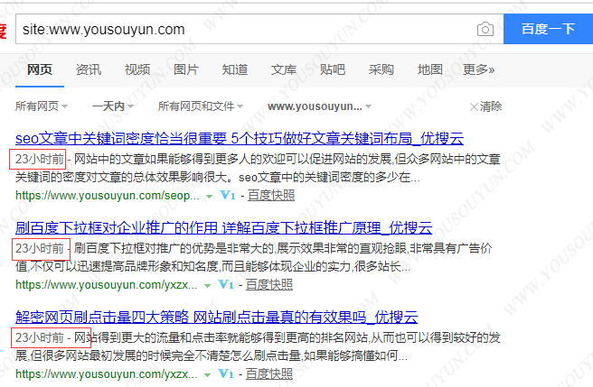Screen dimensions: 593x387
Task: Select the 网页 tab
Action: click(x=40, y=69)
